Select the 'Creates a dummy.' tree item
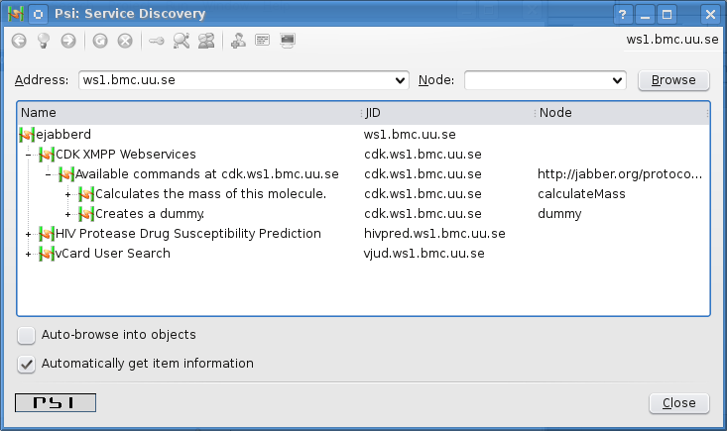Viewport: 727px width, 431px height. (x=150, y=214)
